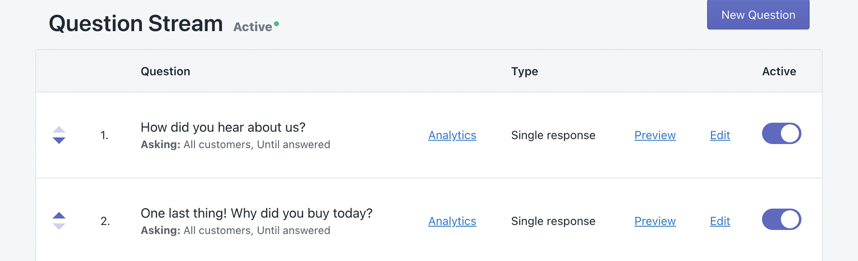Click the green Active status dot
The width and height of the screenshot is (858, 261).
(277, 24)
